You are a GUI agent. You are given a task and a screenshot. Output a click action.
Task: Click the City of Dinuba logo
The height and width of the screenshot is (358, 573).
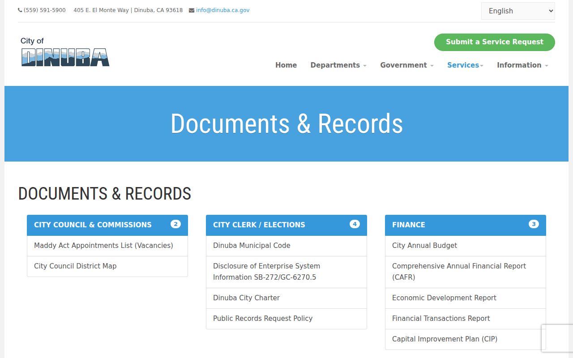(65, 52)
